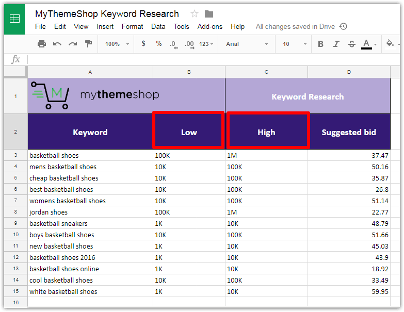Click into the formula bar
The width and height of the screenshot is (404, 312).
(213, 59)
